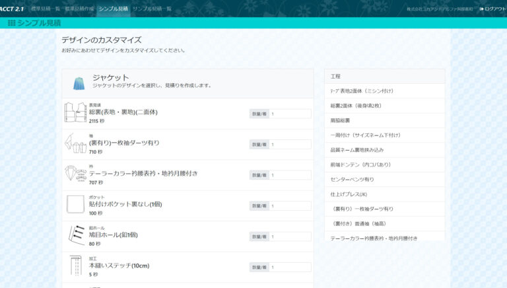Image resolution: width=507 pixels, height=288 pixels.
Task: Click the 貼付けポケット square pocket thumbnail
Action: point(75,204)
